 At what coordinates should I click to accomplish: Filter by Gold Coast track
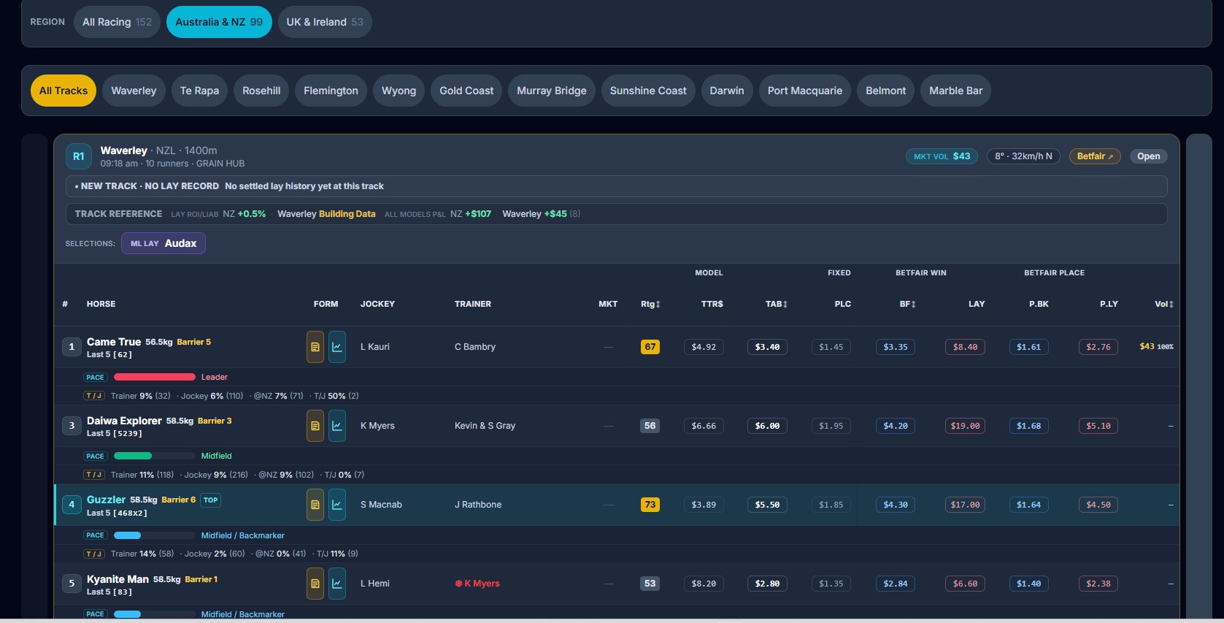click(466, 91)
